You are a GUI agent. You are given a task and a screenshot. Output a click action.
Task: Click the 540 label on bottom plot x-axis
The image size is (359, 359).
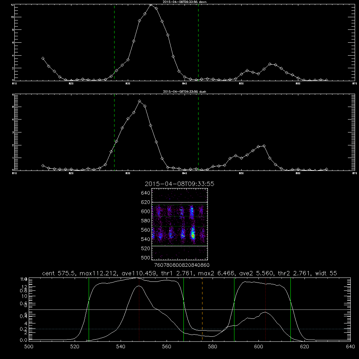[x=121, y=347]
